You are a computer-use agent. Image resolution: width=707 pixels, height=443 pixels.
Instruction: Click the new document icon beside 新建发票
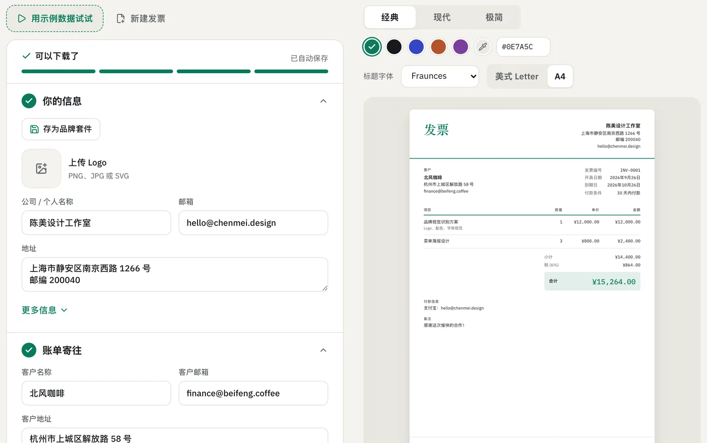point(121,19)
